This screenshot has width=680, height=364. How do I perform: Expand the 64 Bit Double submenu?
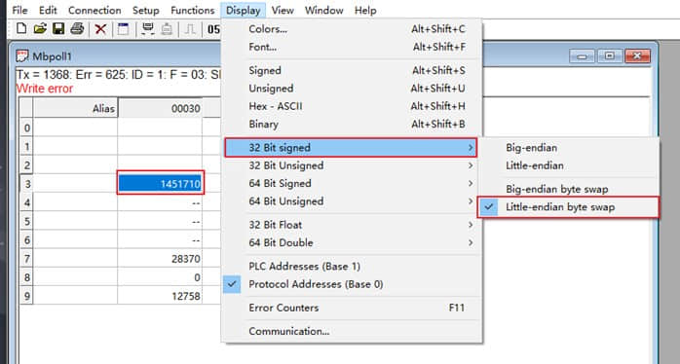click(352, 242)
